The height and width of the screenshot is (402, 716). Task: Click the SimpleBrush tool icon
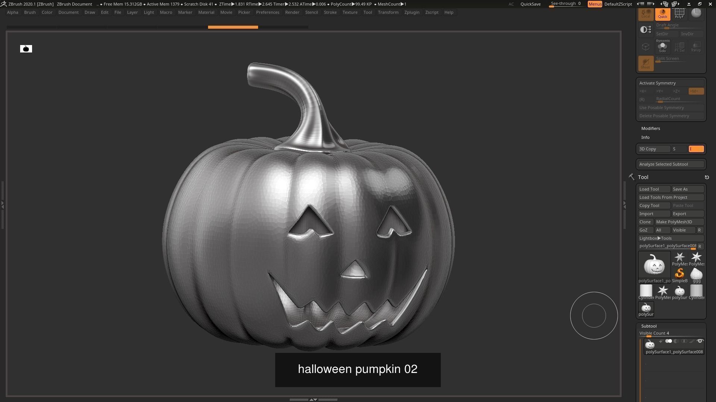[x=679, y=275]
